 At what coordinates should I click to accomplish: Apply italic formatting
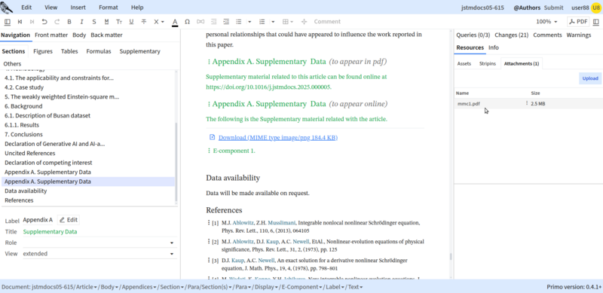(81, 22)
